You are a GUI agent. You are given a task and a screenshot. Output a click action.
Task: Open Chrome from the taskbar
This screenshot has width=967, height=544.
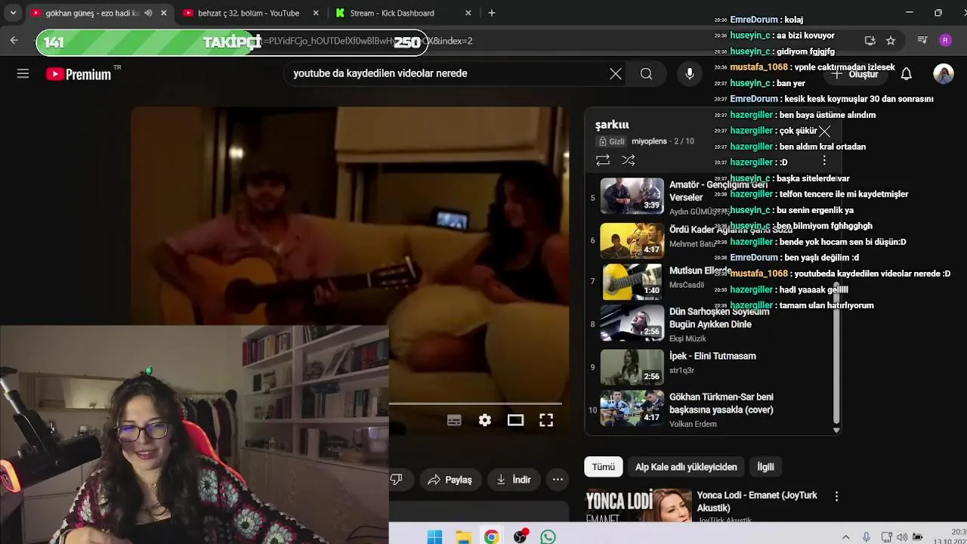[x=492, y=537]
